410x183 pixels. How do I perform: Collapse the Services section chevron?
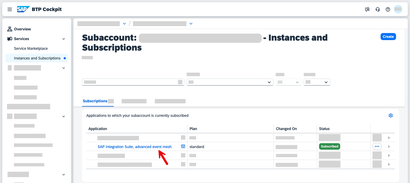click(64, 39)
